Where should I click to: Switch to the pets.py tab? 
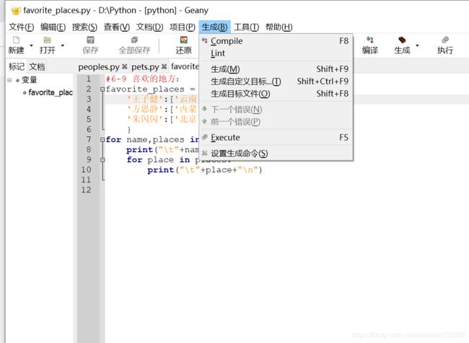[x=145, y=67]
